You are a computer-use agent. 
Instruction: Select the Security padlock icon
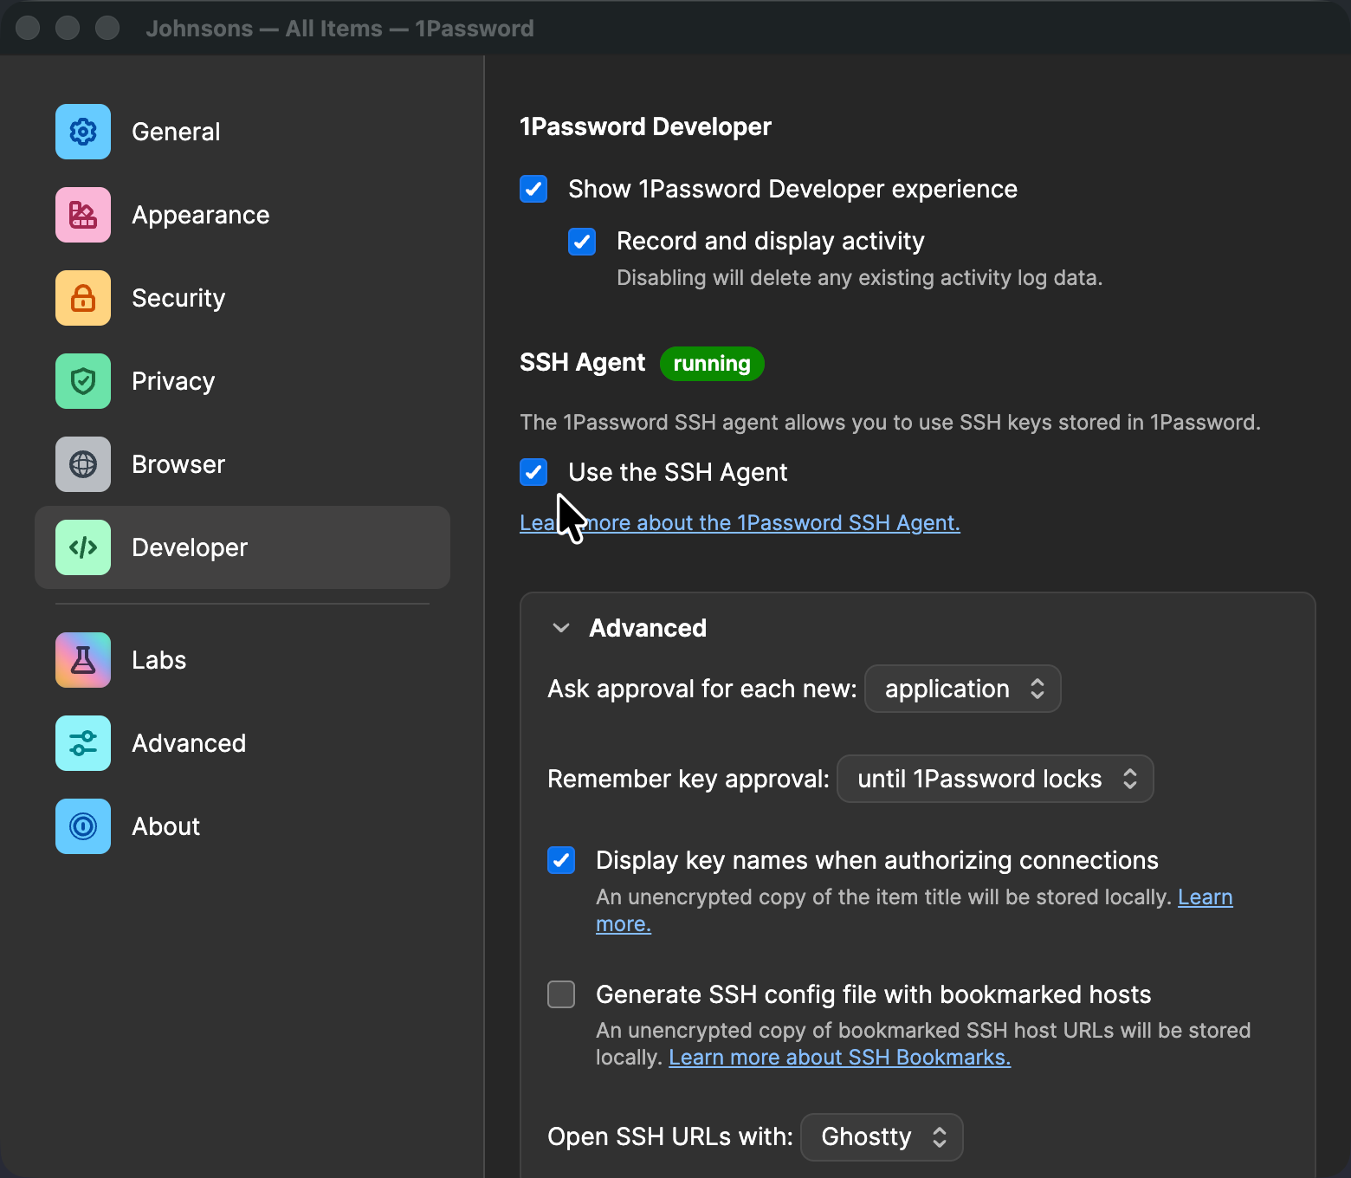(83, 298)
